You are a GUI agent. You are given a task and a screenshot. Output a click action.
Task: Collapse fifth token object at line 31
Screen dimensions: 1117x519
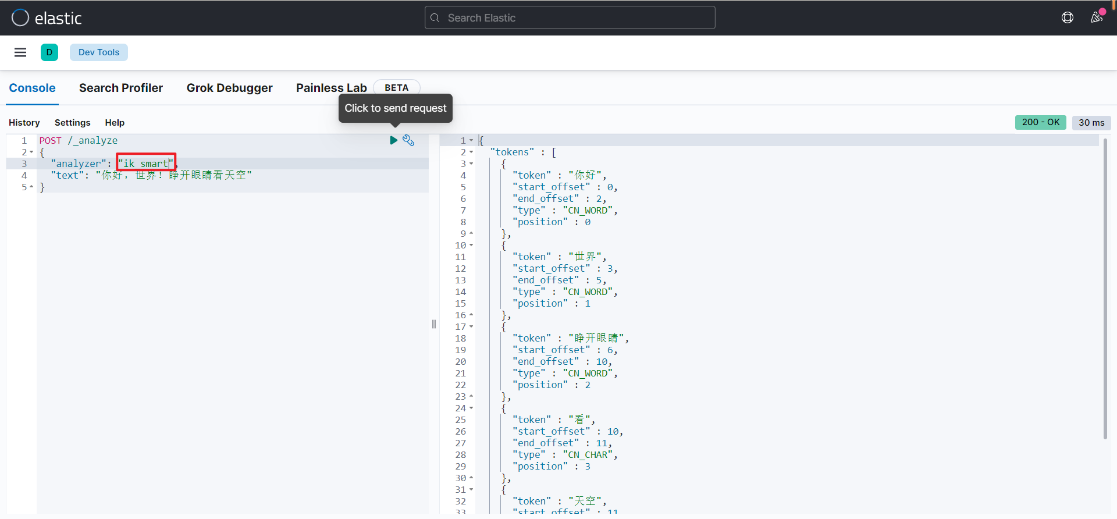pos(471,490)
